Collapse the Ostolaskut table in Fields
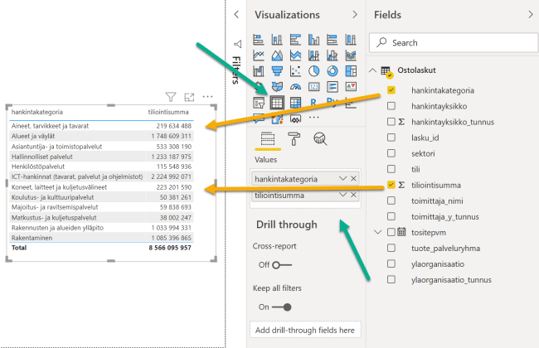The height and width of the screenshot is (348, 539). click(373, 70)
